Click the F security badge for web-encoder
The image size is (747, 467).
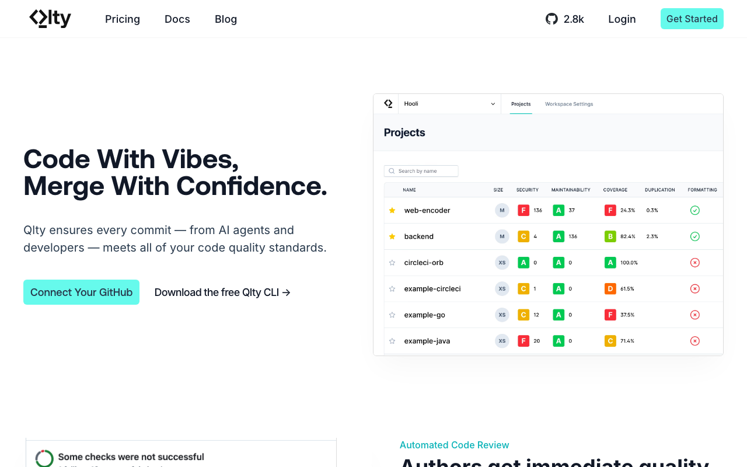pos(523,210)
